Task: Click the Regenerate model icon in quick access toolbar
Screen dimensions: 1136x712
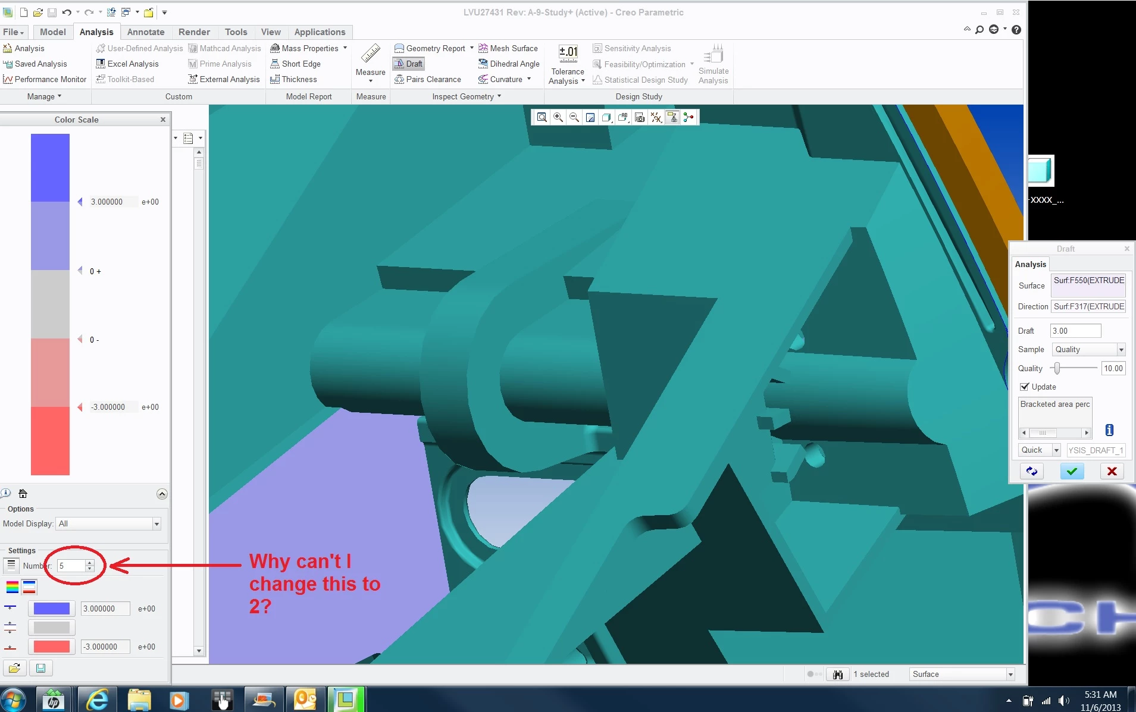Action: [x=111, y=12]
